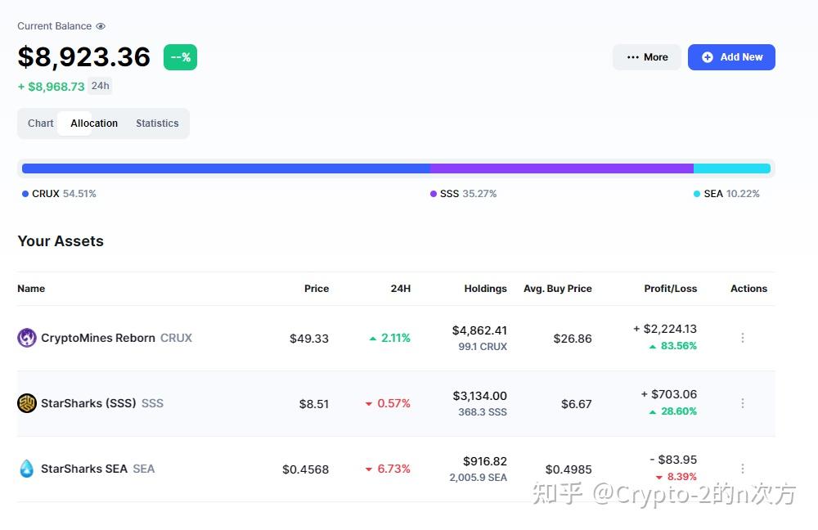This screenshot has height=530, width=818.
Task: Click the StarSharks SSS coin logo
Action: tap(27, 403)
